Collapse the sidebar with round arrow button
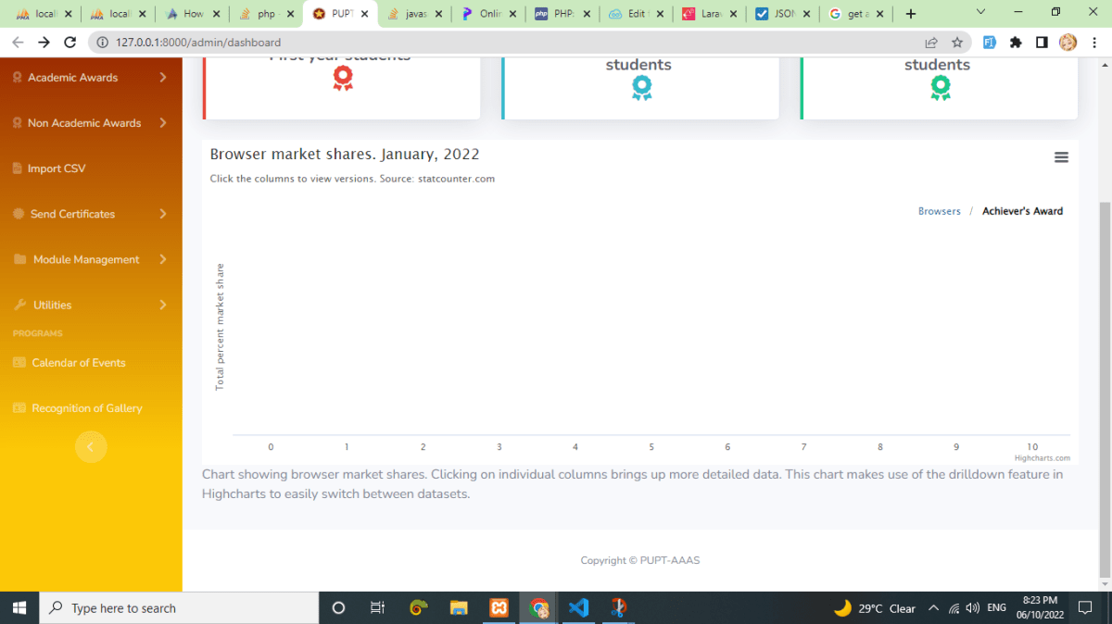This screenshot has width=1112, height=624. click(91, 447)
